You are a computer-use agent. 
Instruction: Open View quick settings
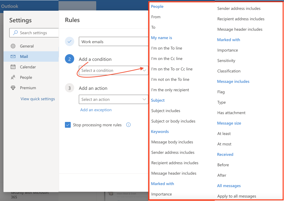tap(38, 99)
